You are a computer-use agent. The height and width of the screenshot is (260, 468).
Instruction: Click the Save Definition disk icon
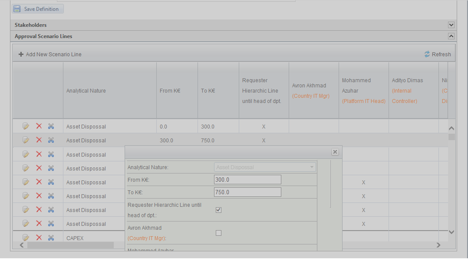click(x=17, y=9)
